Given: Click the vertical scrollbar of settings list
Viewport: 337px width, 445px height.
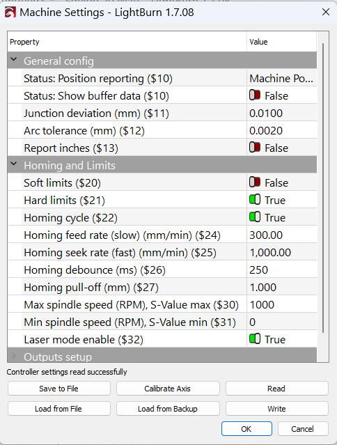Looking at the screenshot, I should (x=323, y=187).
